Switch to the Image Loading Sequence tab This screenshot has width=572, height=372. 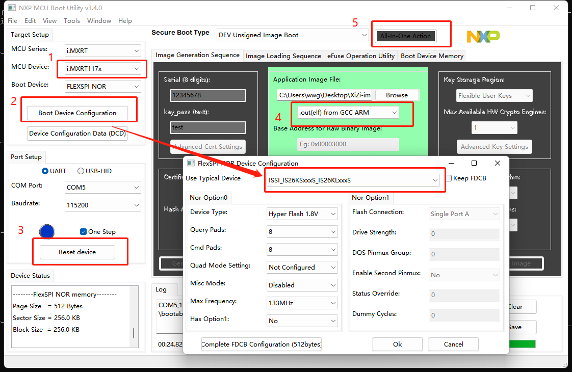point(283,56)
